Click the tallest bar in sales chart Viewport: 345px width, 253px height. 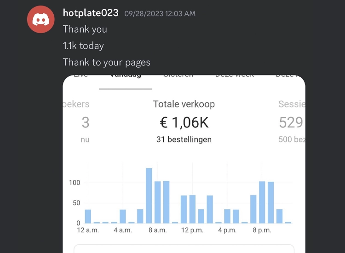149,195
